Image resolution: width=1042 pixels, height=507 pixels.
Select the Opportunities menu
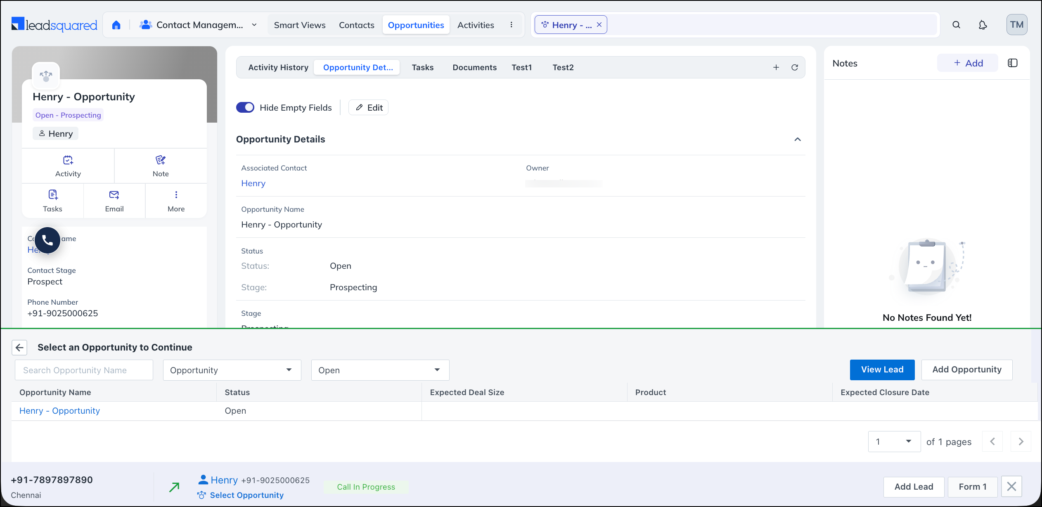(416, 25)
